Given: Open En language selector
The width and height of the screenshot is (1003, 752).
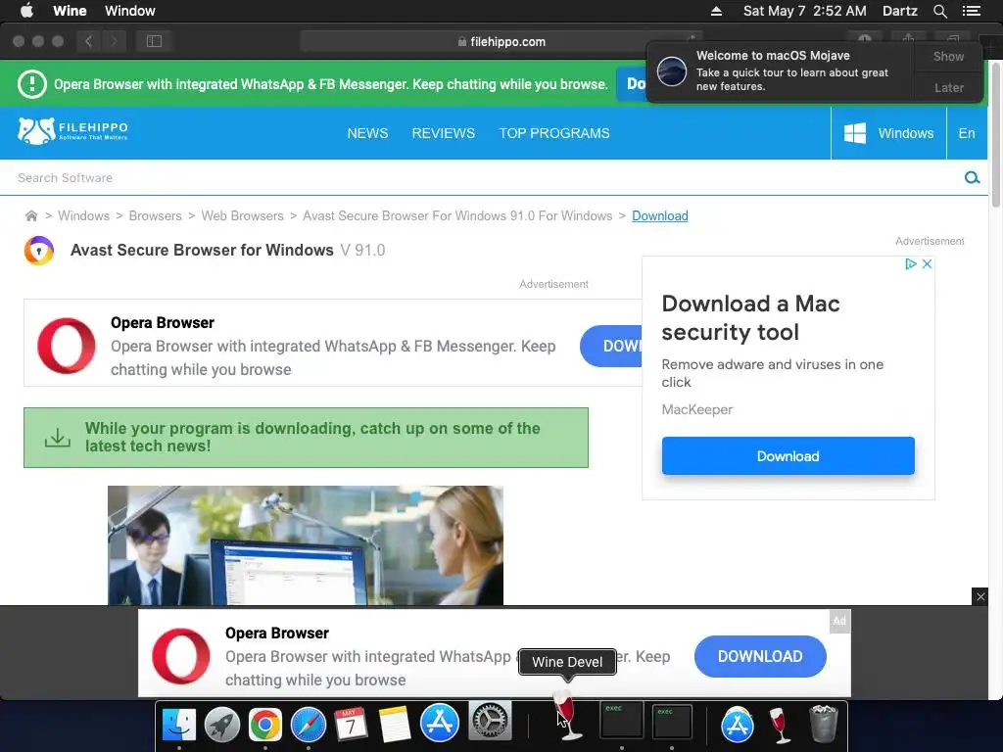Looking at the screenshot, I should click(x=967, y=133).
